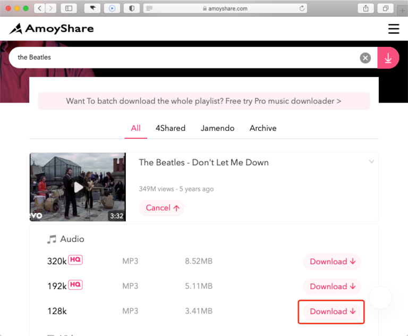The image size is (408, 336).
Task: Download the 320k MP3 version
Action: coord(332,262)
